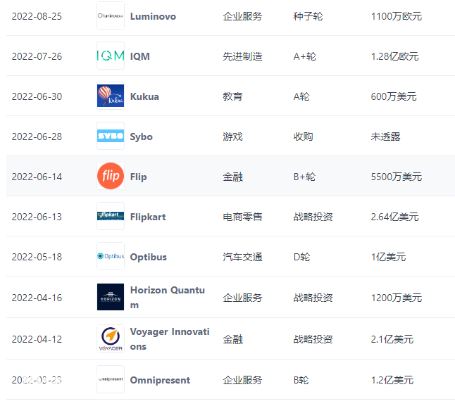The image size is (455, 406).
Task: Click amount 1.28亿欧元
Action: click(394, 56)
